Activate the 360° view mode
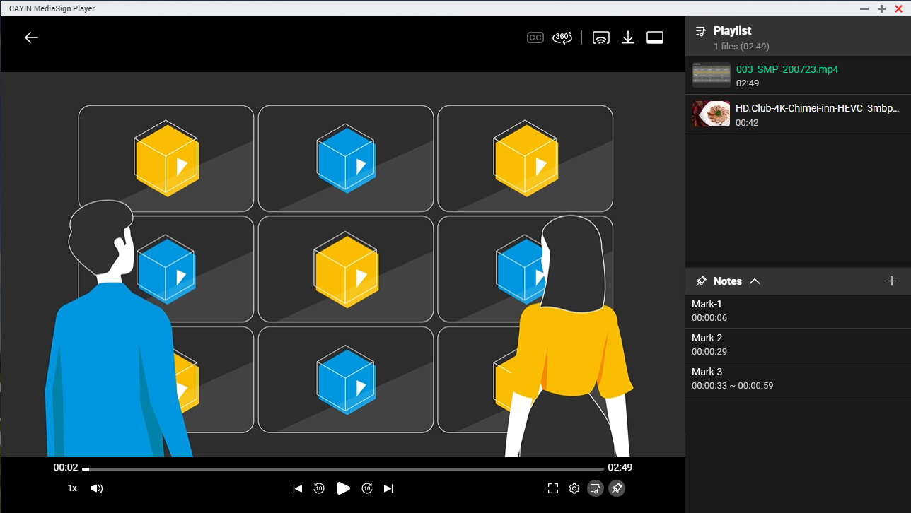 (x=562, y=37)
